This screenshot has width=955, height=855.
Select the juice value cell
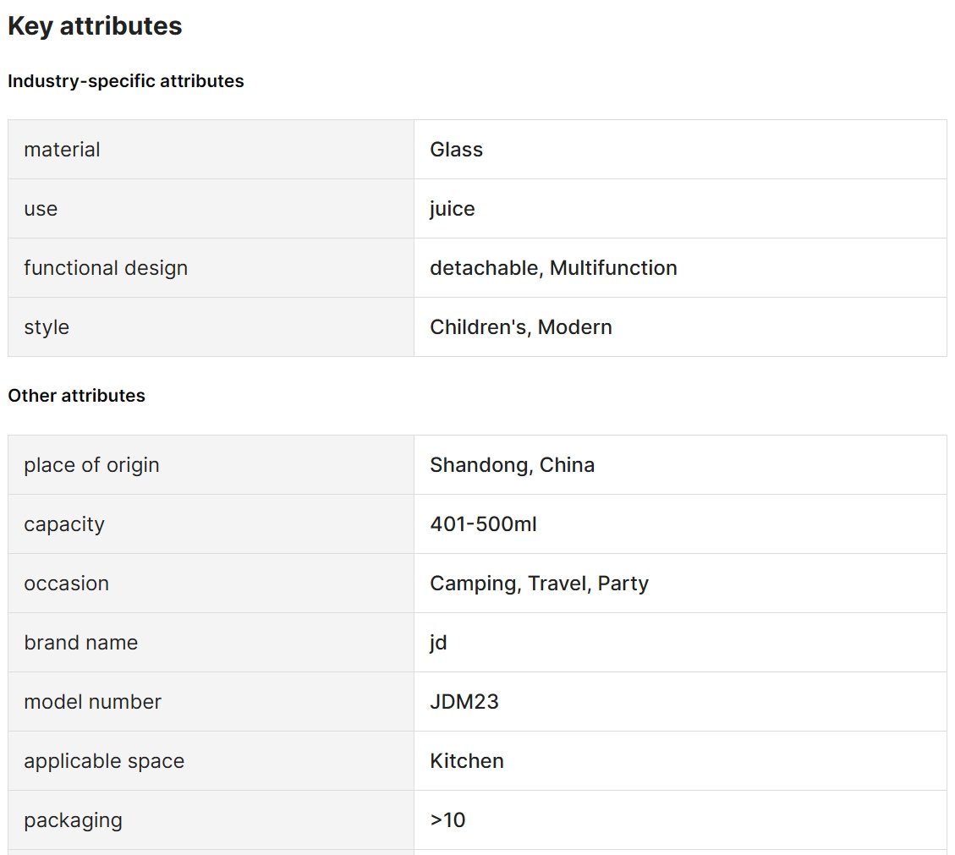click(x=680, y=208)
